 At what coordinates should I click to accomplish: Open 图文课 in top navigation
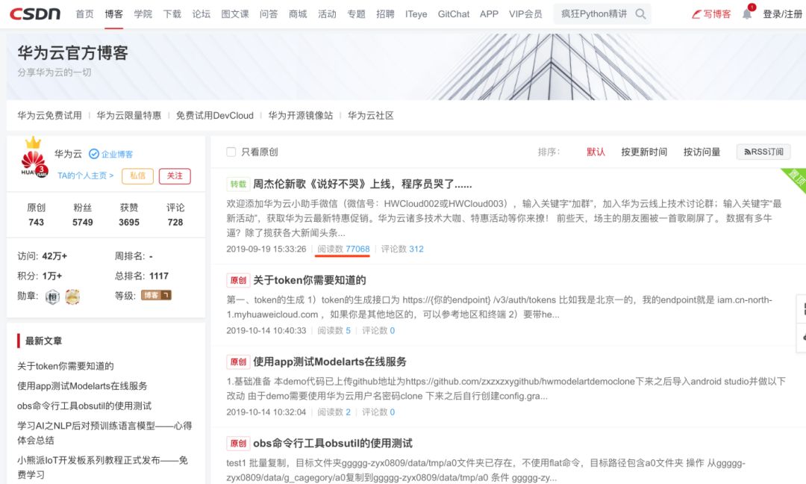[235, 14]
